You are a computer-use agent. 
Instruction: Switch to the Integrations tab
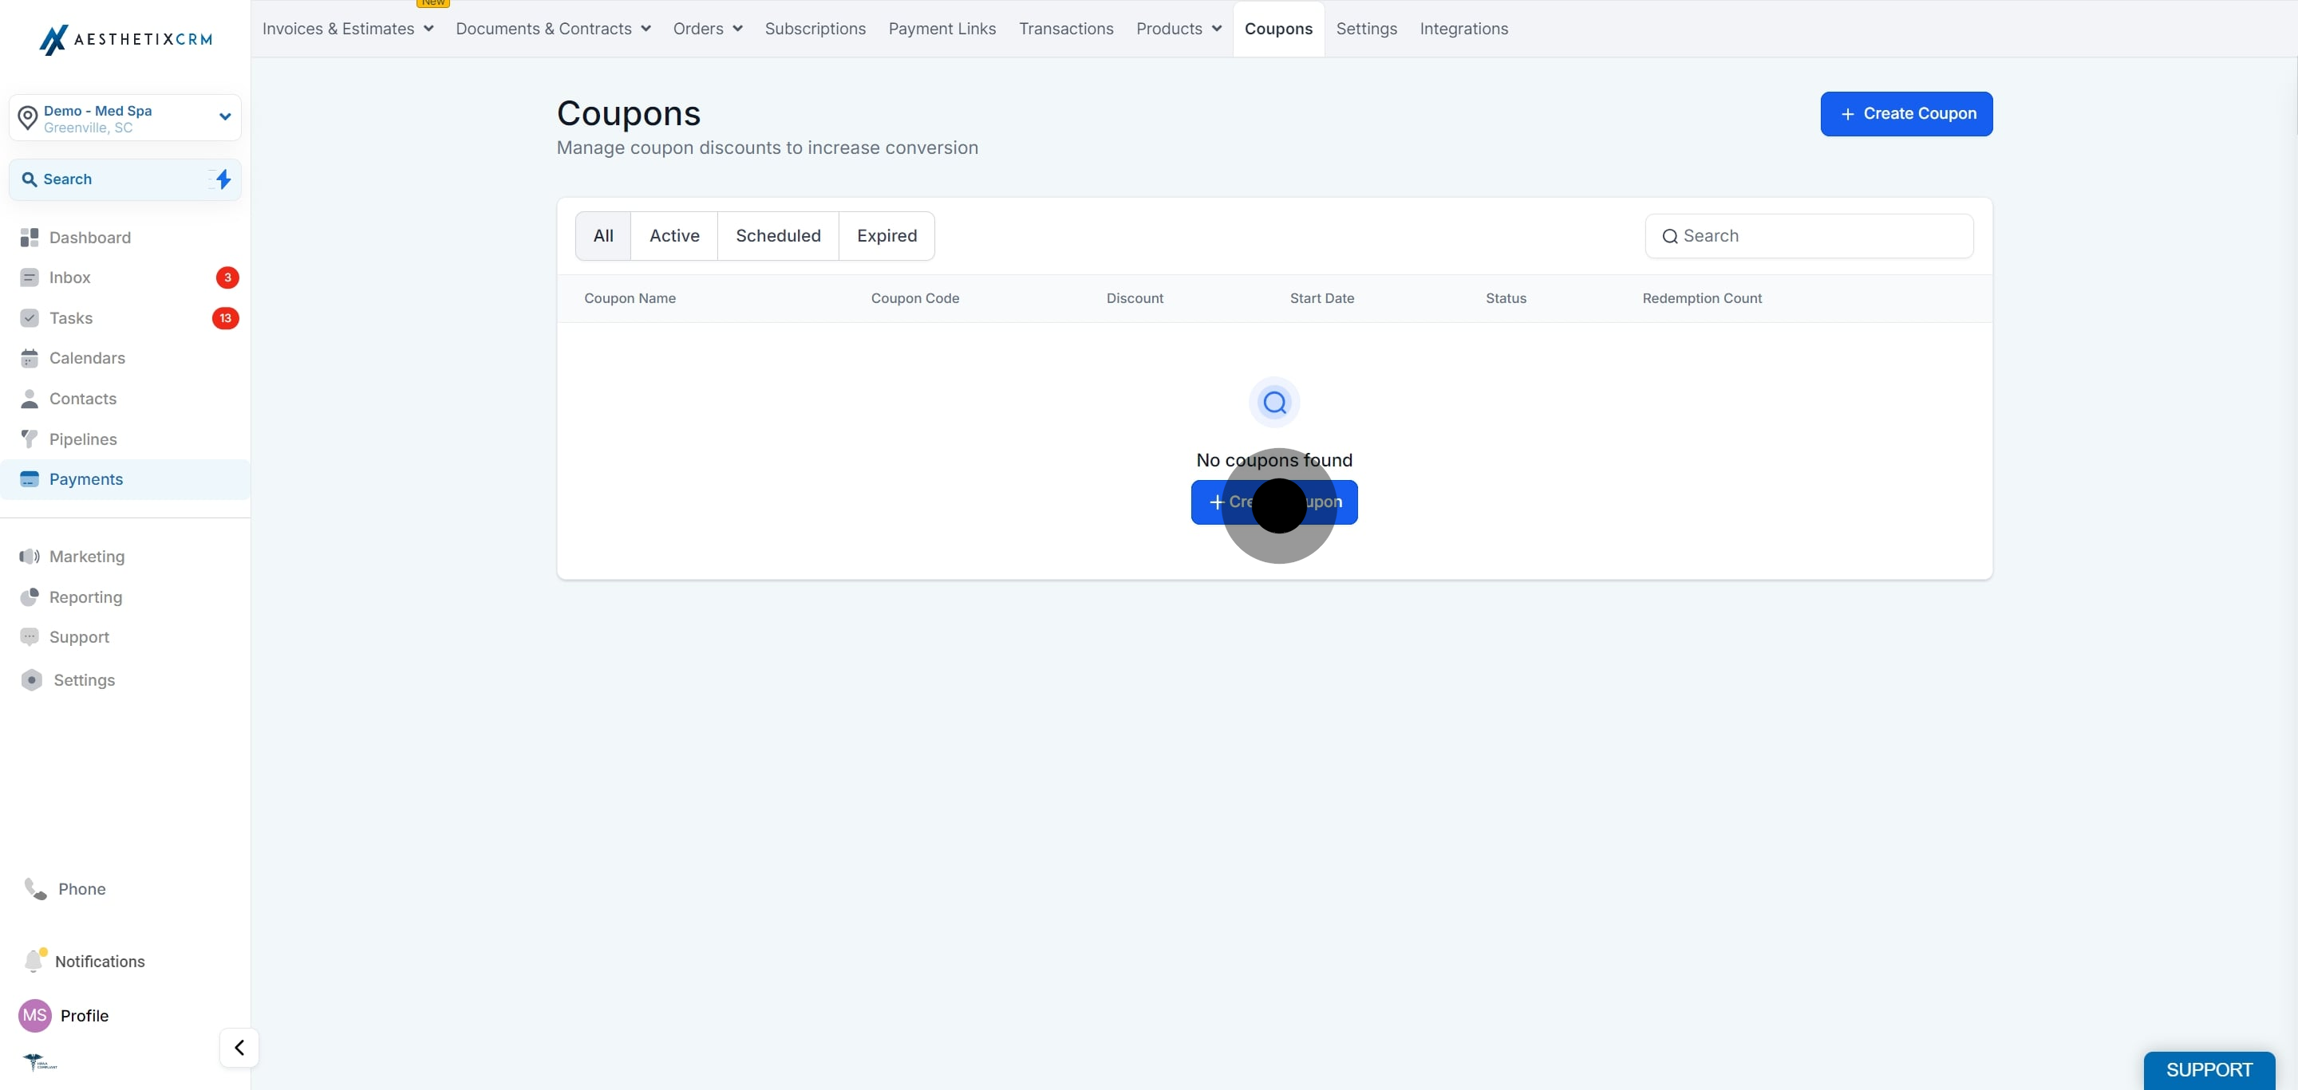(x=1464, y=29)
